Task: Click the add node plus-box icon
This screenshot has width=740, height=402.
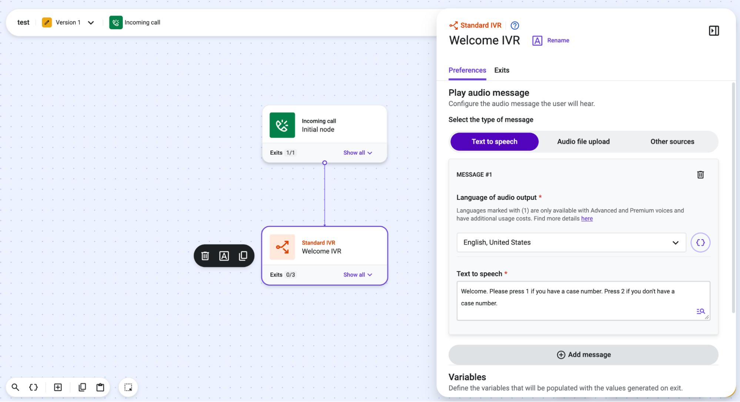Action: click(58, 387)
